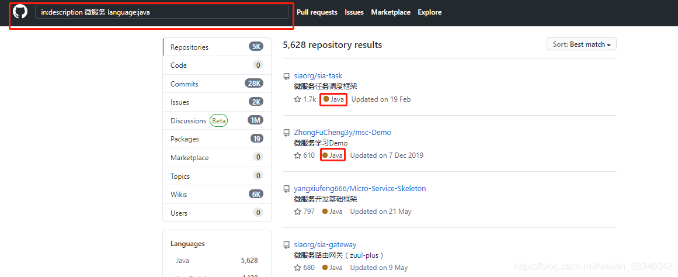Show Users search results
Image resolution: width=678 pixels, height=277 pixels.
click(217, 213)
